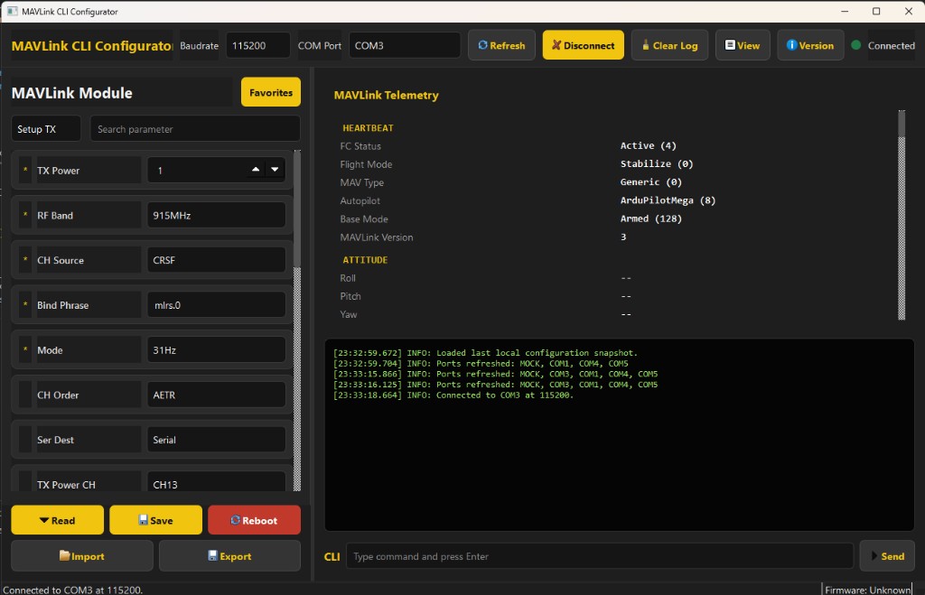925x595 pixels.
Task: Click the Disconnect button
Action: [x=583, y=45]
